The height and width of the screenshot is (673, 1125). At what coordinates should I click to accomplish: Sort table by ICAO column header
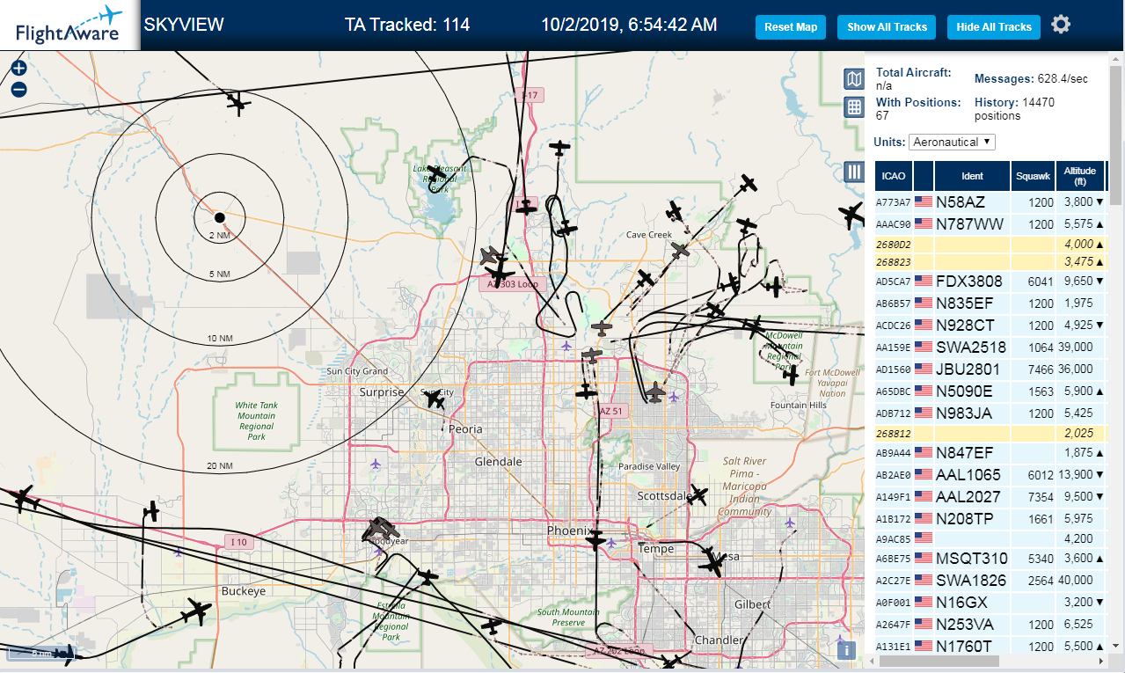(893, 176)
